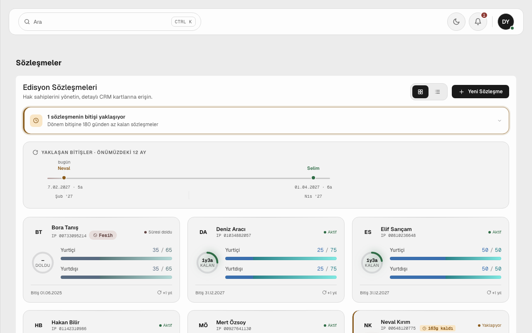Click Aktif status on Deniz Aracı card
The image size is (532, 333).
(x=330, y=232)
